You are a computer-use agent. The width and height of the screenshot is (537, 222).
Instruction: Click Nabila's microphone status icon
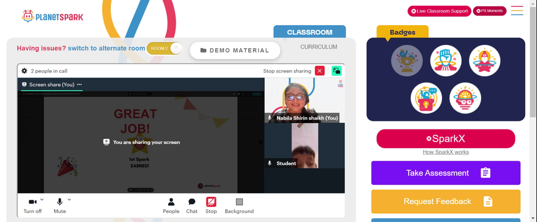(x=270, y=118)
